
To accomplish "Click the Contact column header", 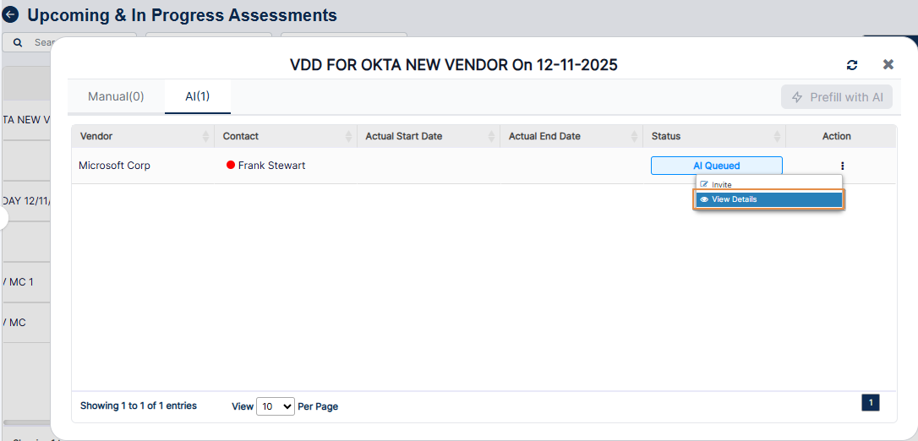I will click(286, 136).
